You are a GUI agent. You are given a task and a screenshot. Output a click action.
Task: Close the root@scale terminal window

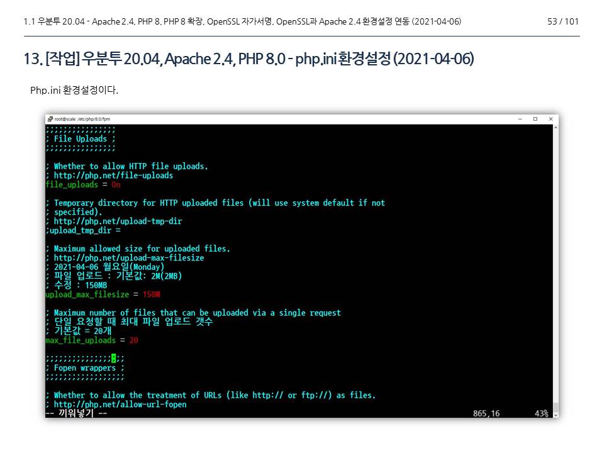(x=551, y=119)
